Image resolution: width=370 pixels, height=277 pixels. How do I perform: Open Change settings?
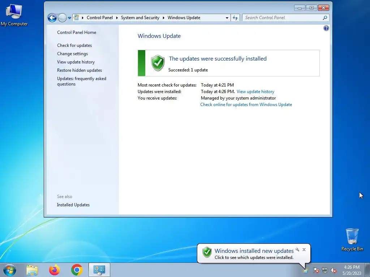point(72,54)
